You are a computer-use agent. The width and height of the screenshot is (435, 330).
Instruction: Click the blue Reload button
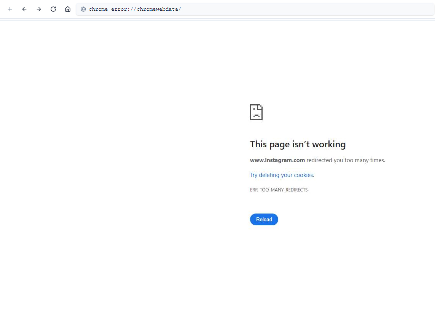(264, 219)
